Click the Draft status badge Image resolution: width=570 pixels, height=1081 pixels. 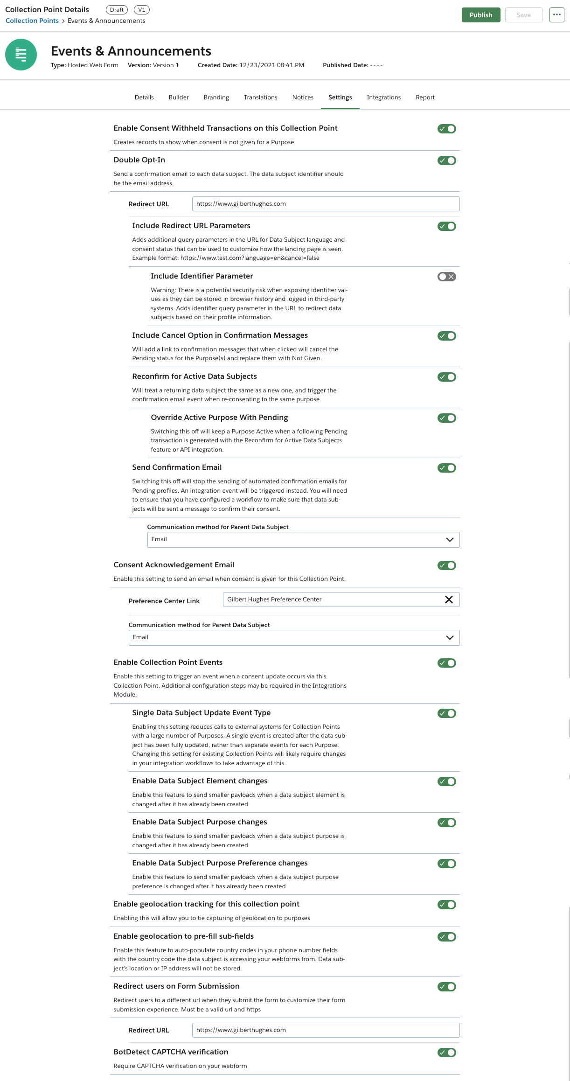[x=116, y=9]
